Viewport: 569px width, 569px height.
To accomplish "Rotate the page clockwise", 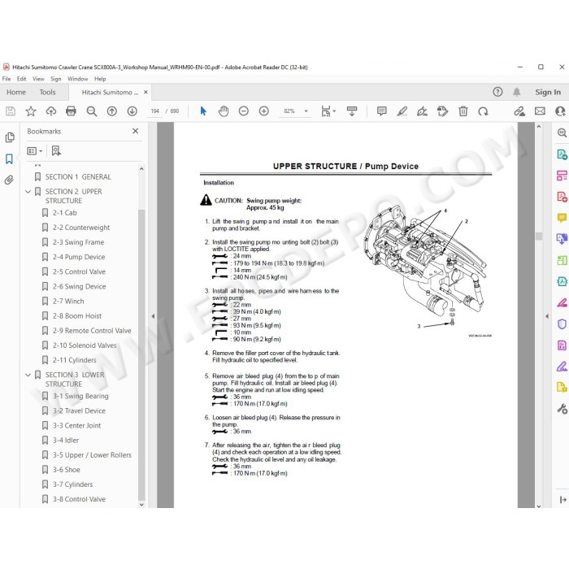I will point(483,111).
